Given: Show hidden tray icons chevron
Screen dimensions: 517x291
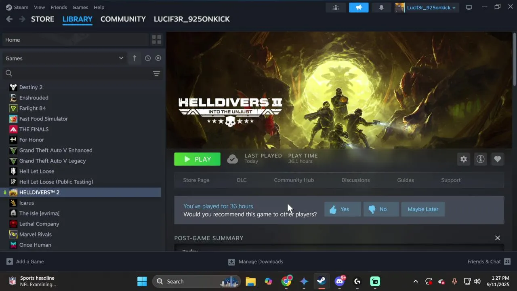Looking at the screenshot, I should click(416, 281).
